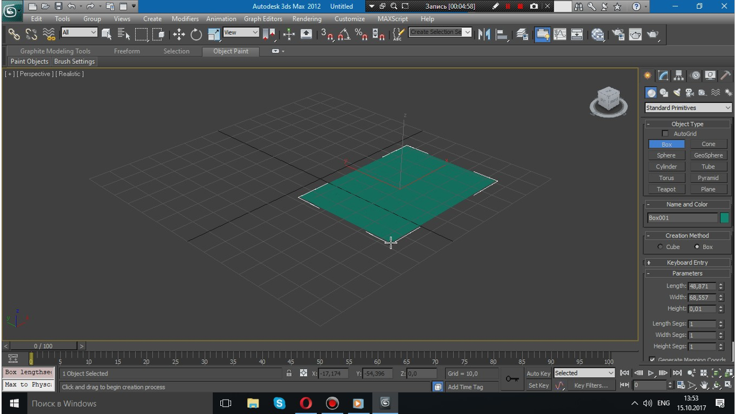Image resolution: width=736 pixels, height=414 pixels.
Task: Click the Mirror tool icon
Action: tap(484, 34)
